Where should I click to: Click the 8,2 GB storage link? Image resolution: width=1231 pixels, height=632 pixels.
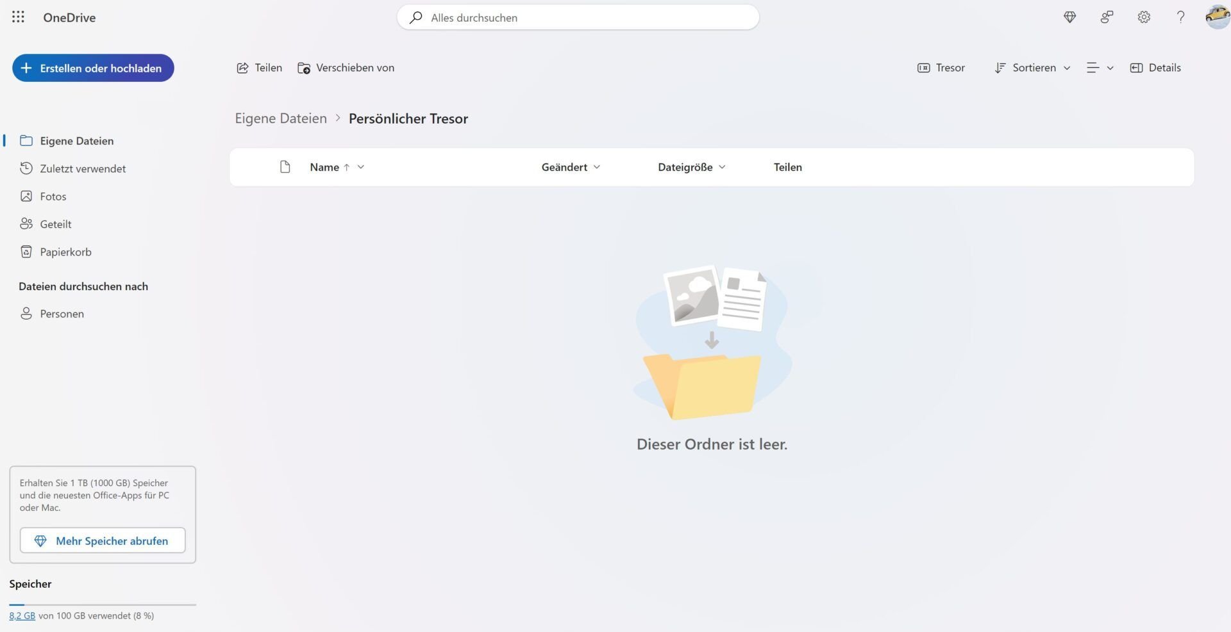point(22,616)
